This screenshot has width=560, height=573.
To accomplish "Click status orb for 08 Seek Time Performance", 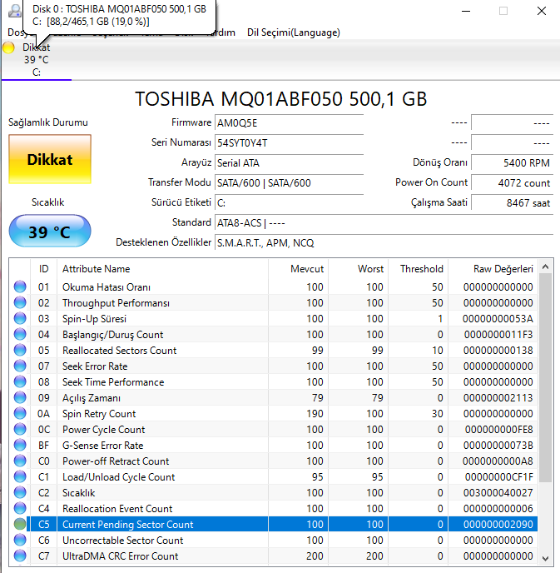I will tap(20, 382).
